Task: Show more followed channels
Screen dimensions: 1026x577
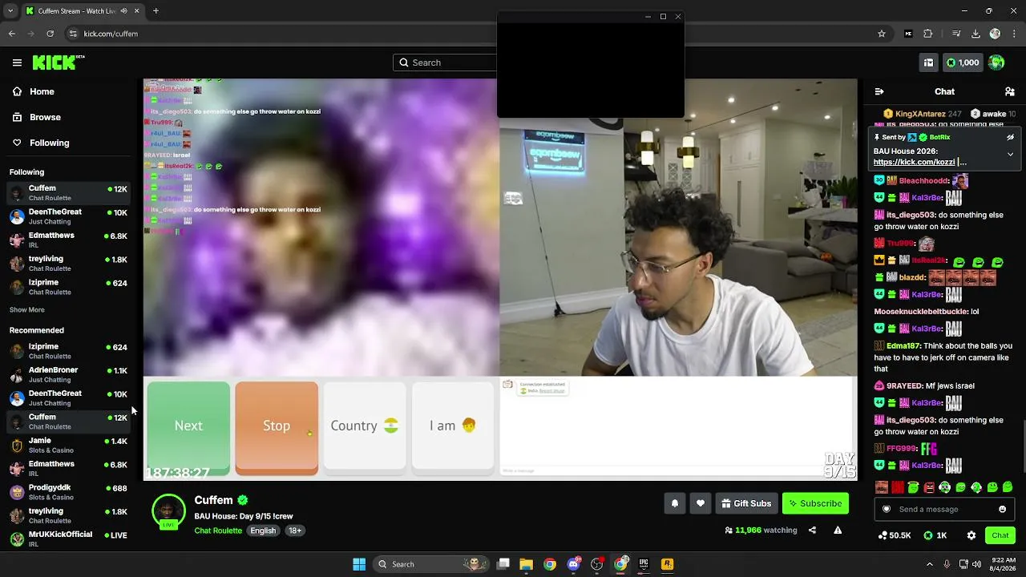Action: pos(27,310)
